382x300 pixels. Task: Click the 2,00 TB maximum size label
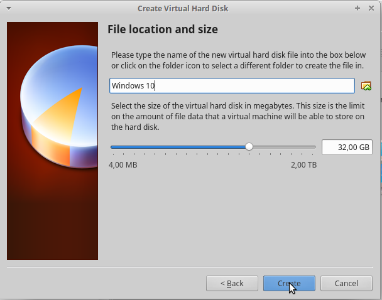(304, 165)
